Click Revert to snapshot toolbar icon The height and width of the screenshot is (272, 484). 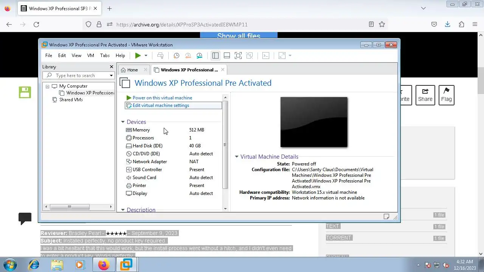coord(188,56)
